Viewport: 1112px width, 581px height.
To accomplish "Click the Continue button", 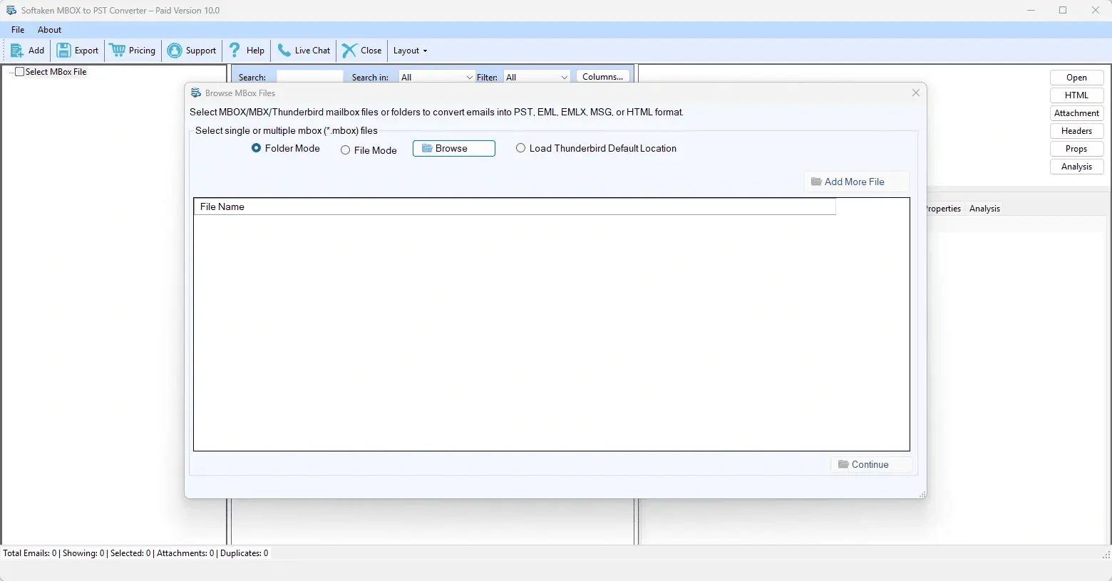I will tap(871, 464).
